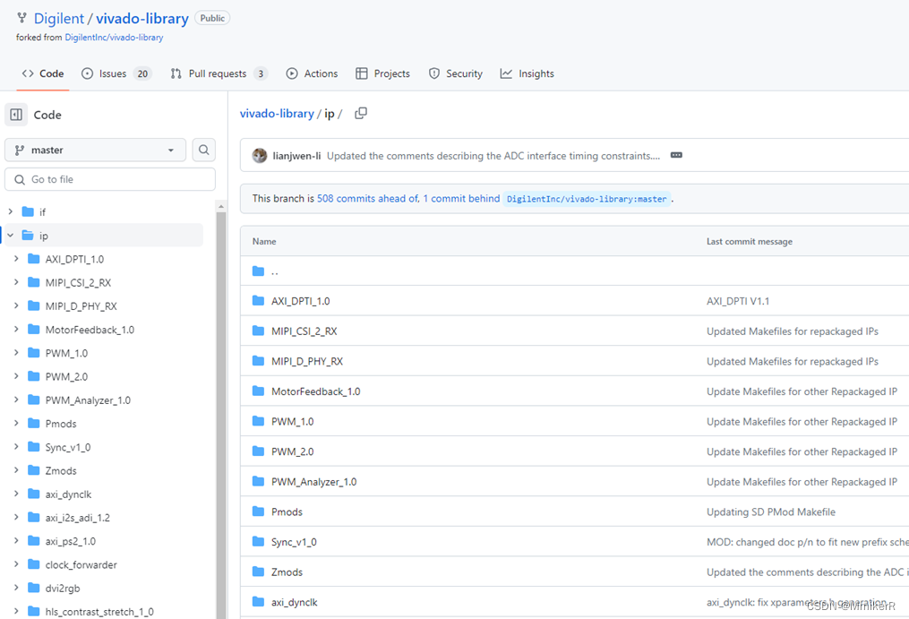The image size is (909, 619).
Task: Click the fork icon beside Digilent
Action: point(21,18)
